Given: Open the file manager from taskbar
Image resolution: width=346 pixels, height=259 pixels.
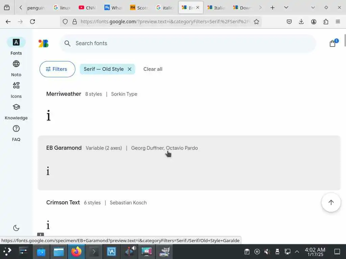Looking at the screenshot, I should [59, 252].
